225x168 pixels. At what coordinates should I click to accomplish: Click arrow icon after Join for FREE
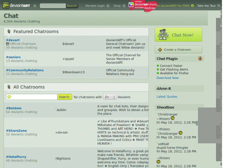coord(192,6)
